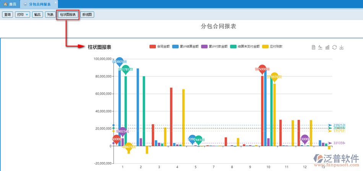
Task: Click the 柱状图报表 button
Action: 68,15
